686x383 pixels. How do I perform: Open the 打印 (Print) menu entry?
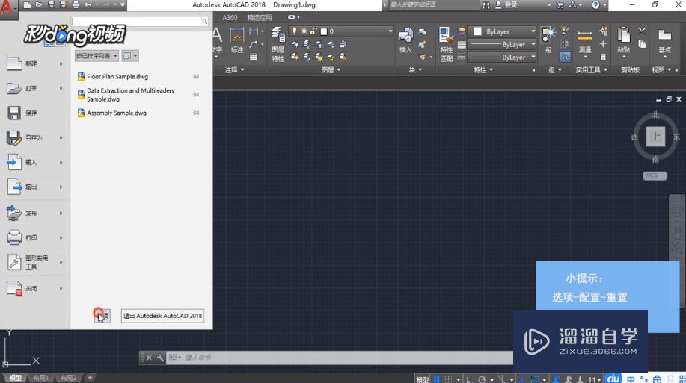34,237
